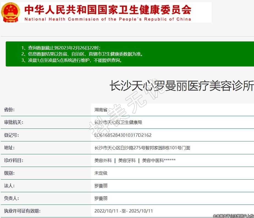This screenshot has width=254, height=218.
Task: Select the 湖南省 province value
Action: click(101, 110)
